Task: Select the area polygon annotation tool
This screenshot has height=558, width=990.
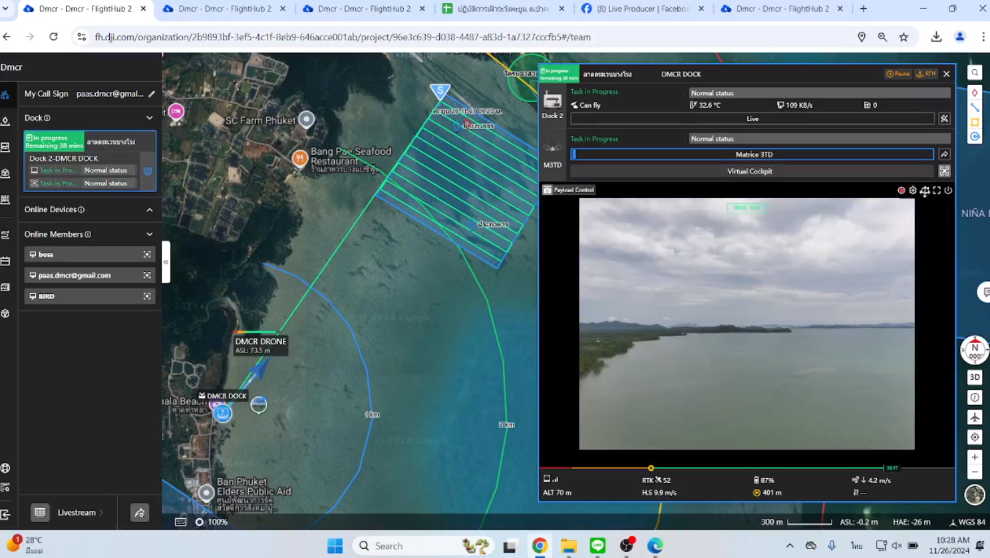Action: (975, 122)
